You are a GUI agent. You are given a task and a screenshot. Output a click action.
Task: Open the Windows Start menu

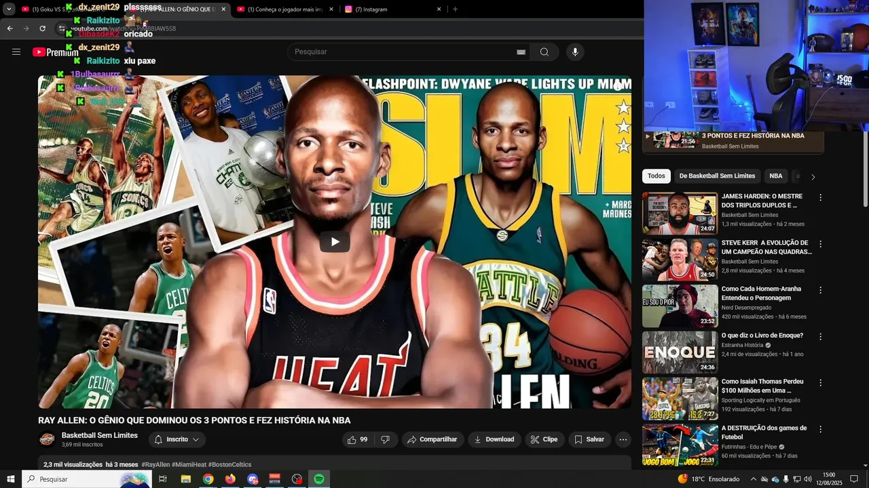[11, 479]
